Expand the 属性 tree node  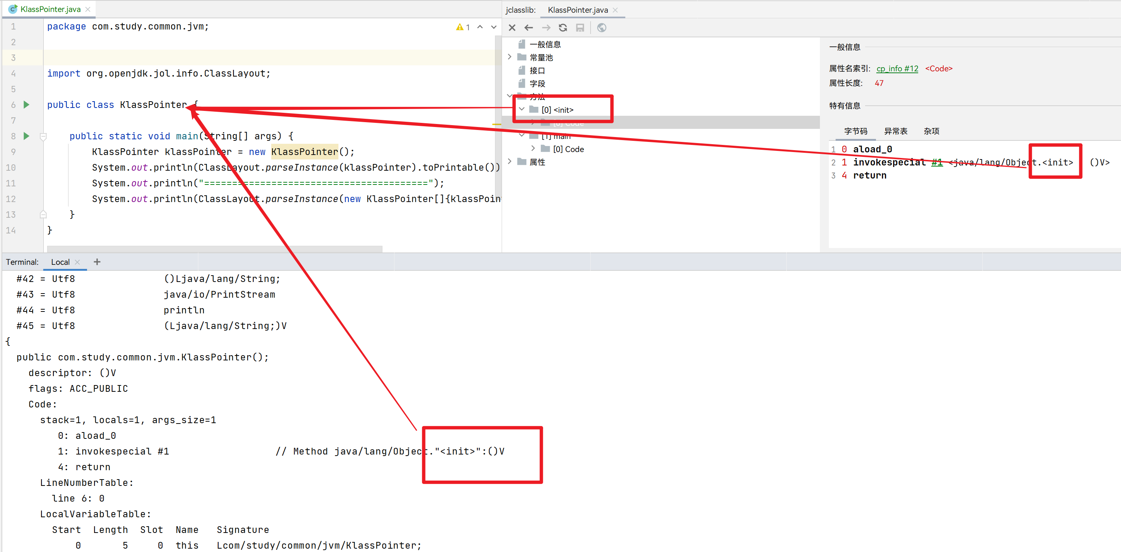click(x=510, y=162)
